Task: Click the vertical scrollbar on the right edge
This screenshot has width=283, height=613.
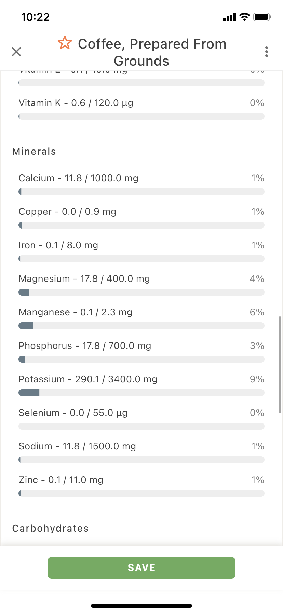Action: [x=280, y=365]
